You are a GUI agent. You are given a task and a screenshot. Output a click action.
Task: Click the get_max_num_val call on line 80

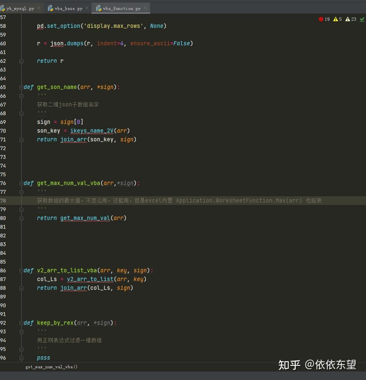click(x=85, y=218)
